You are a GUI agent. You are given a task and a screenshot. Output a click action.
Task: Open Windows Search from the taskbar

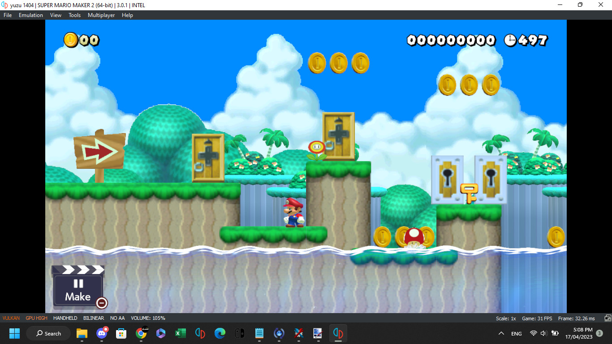tap(48, 333)
